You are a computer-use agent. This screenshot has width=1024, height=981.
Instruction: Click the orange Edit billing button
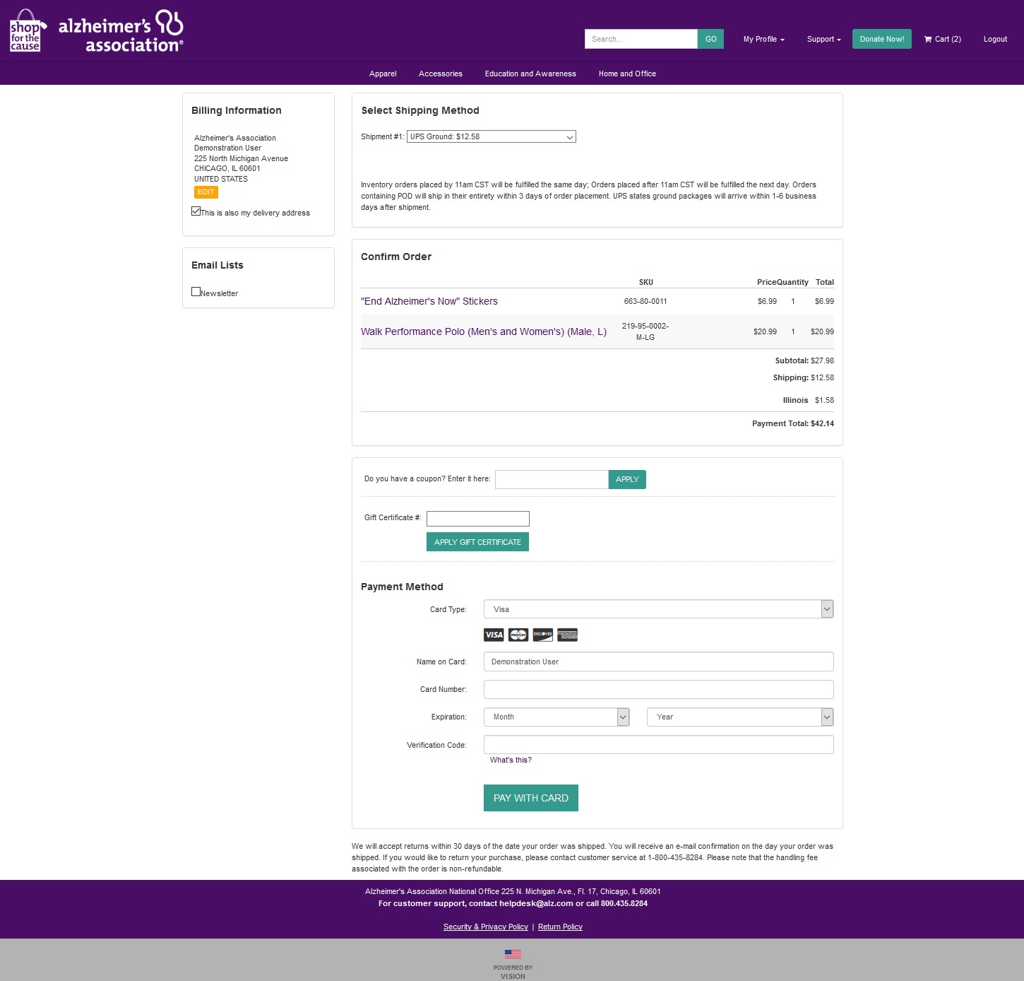pos(206,192)
